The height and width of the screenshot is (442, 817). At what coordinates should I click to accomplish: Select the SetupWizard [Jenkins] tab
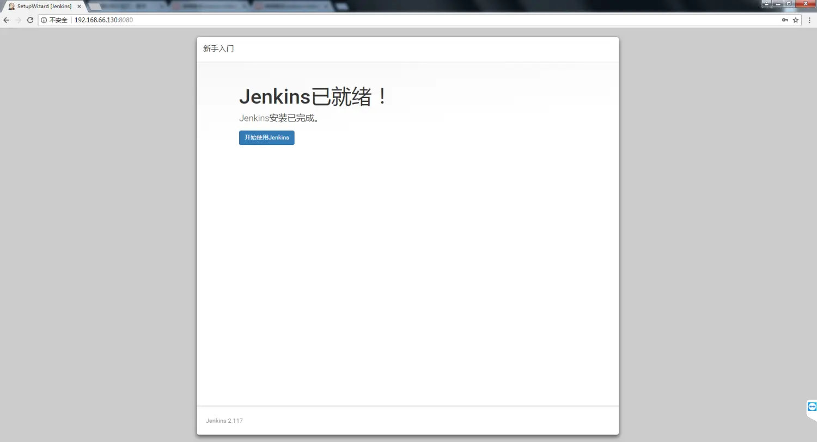(45, 7)
